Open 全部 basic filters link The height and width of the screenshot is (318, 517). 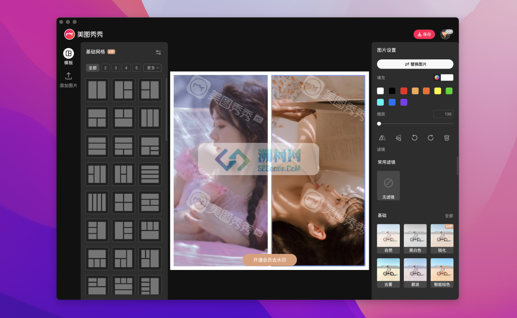click(449, 216)
